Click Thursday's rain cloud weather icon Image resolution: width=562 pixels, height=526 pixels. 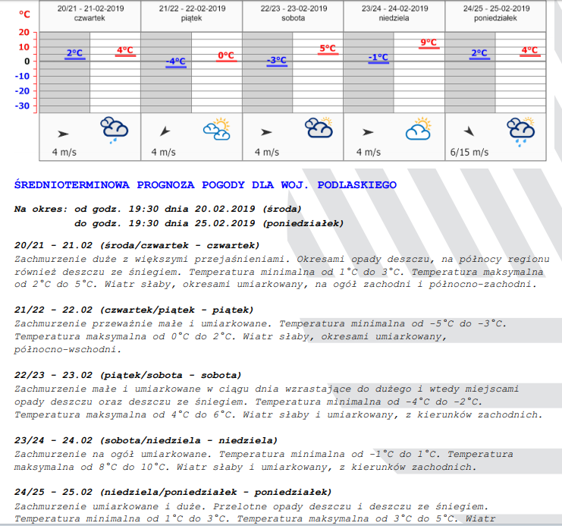point(115,130)
